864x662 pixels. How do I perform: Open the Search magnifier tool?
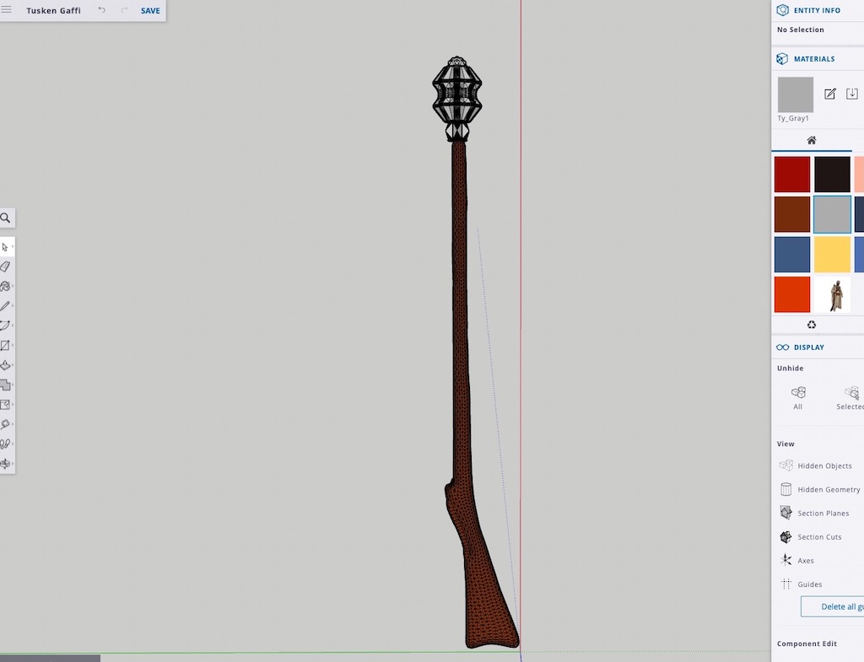(6, 218)
